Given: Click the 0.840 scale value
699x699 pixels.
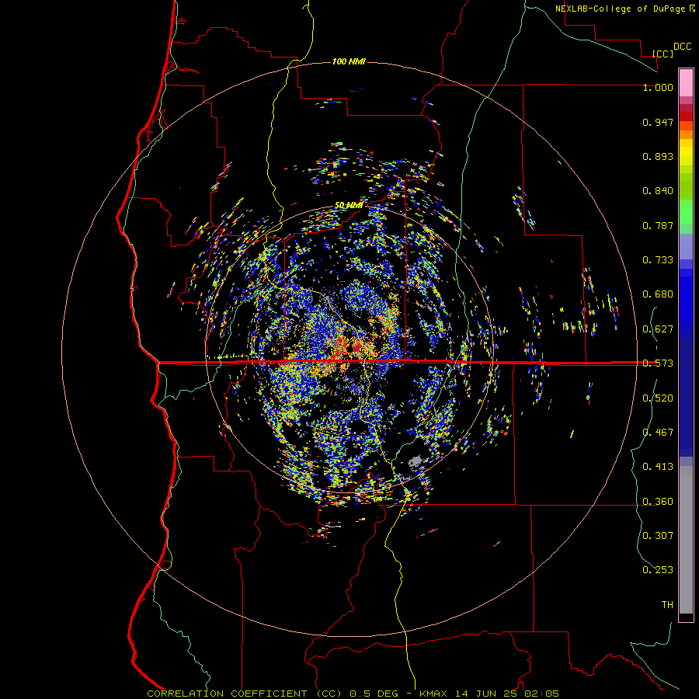Looking at the screenshot, I should tap(658, 191).
